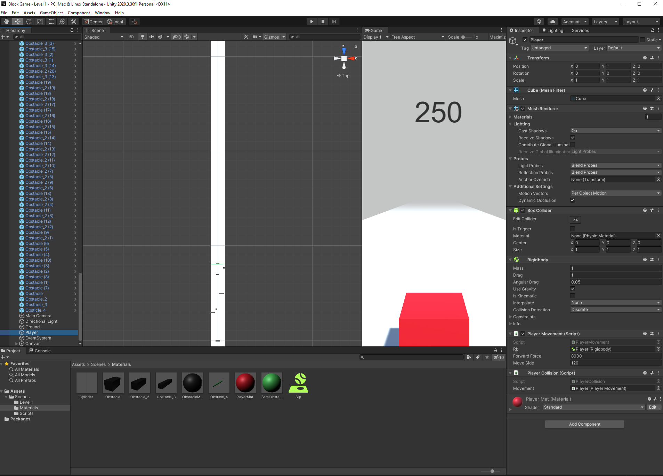This screenshot has height=476, width=663.
Task: Open the Shaded draw mode dropdown
Action: tap(103, 37)
